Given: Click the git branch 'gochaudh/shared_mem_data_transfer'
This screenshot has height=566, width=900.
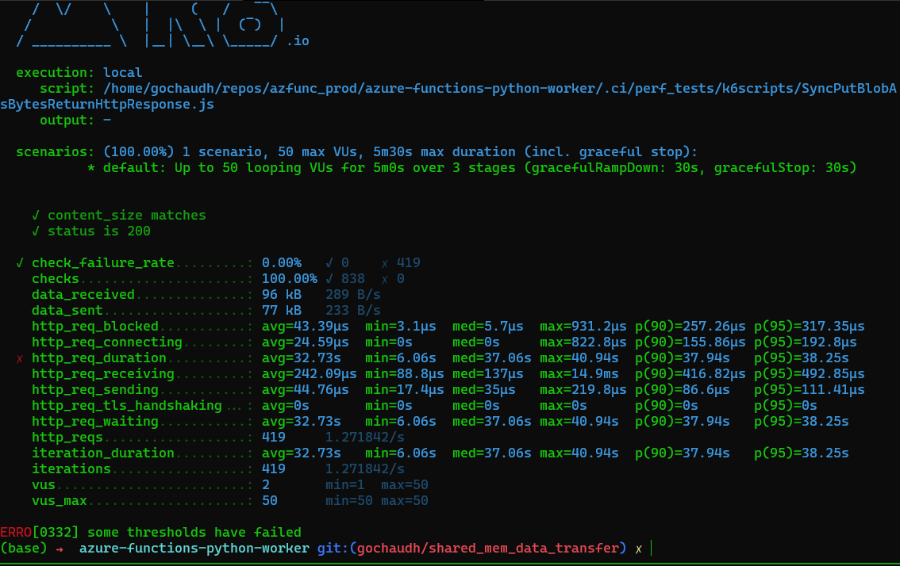Looking at the screenshot, I should coord(488,549).
